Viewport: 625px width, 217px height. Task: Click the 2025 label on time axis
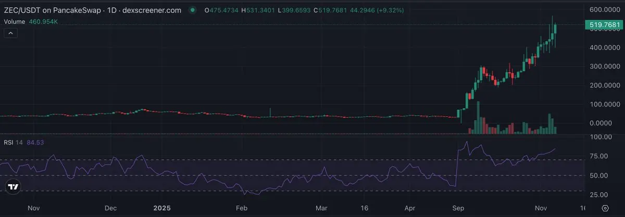[162, 208]
